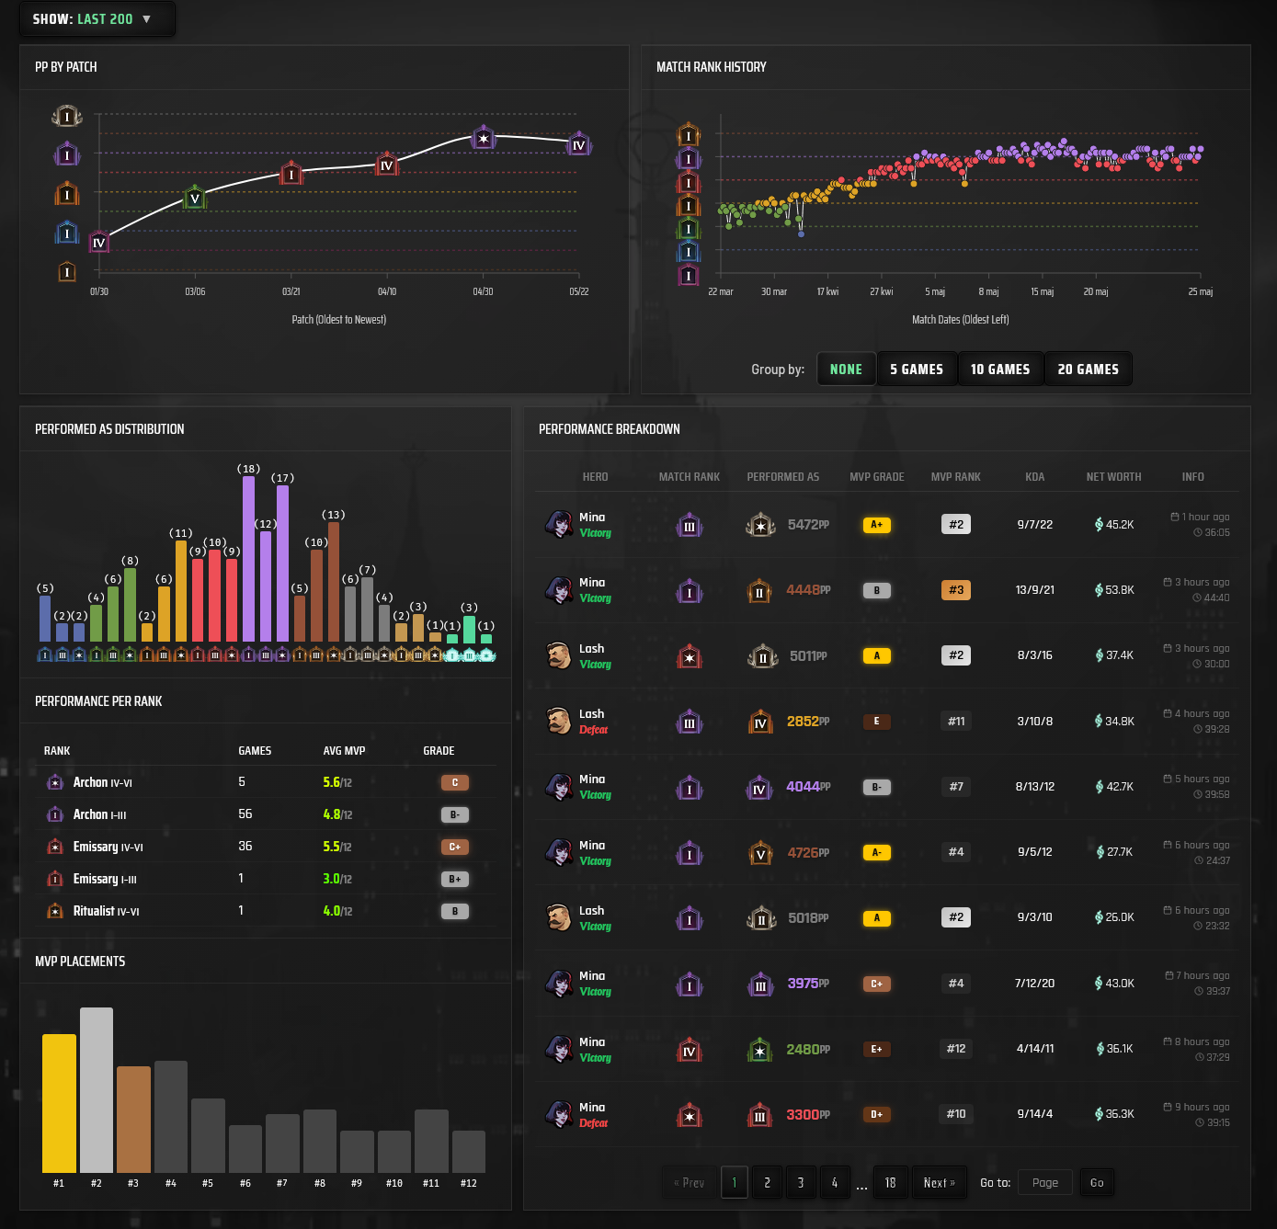Group match history by 20 Games
Image resolution: width=1277 pixels, height=1229 pixels.
(x=1088, y=369)
